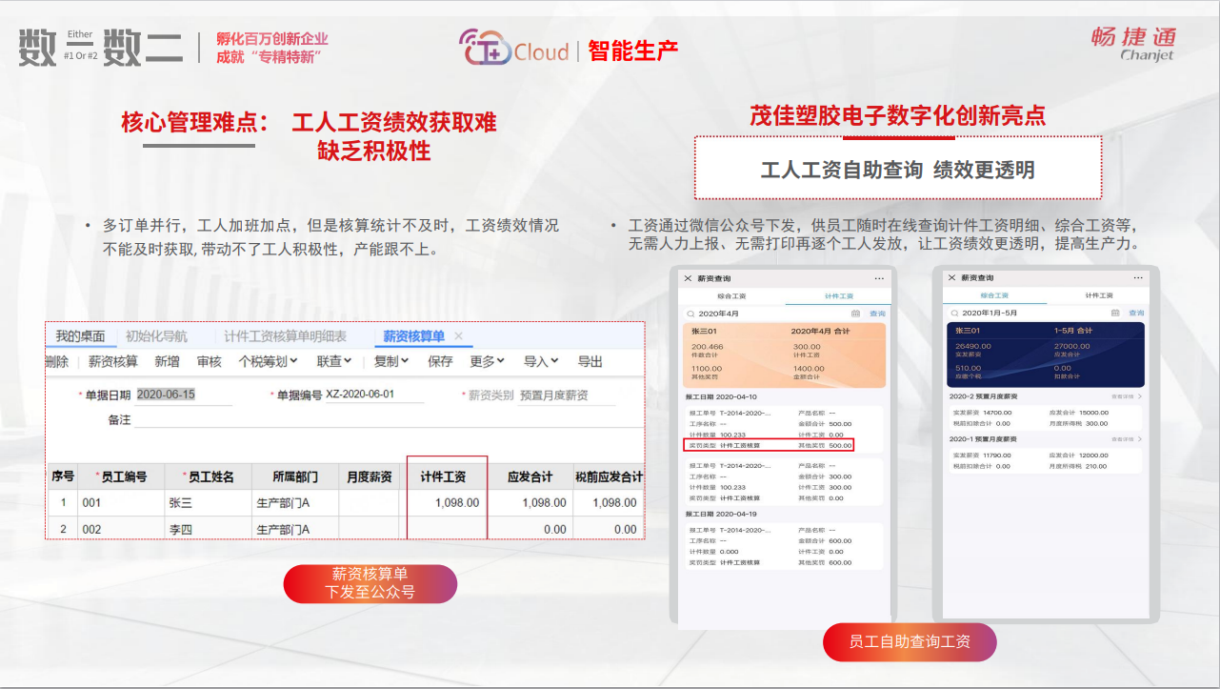Close 薪资查询 on the 2020年4月 phone screen
The width and height of the screenshot is (1220, 689).
coord(688,278)
